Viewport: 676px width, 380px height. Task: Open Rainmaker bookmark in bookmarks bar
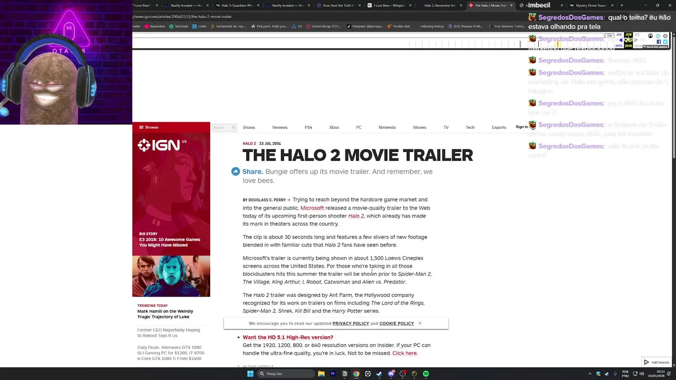155,26
